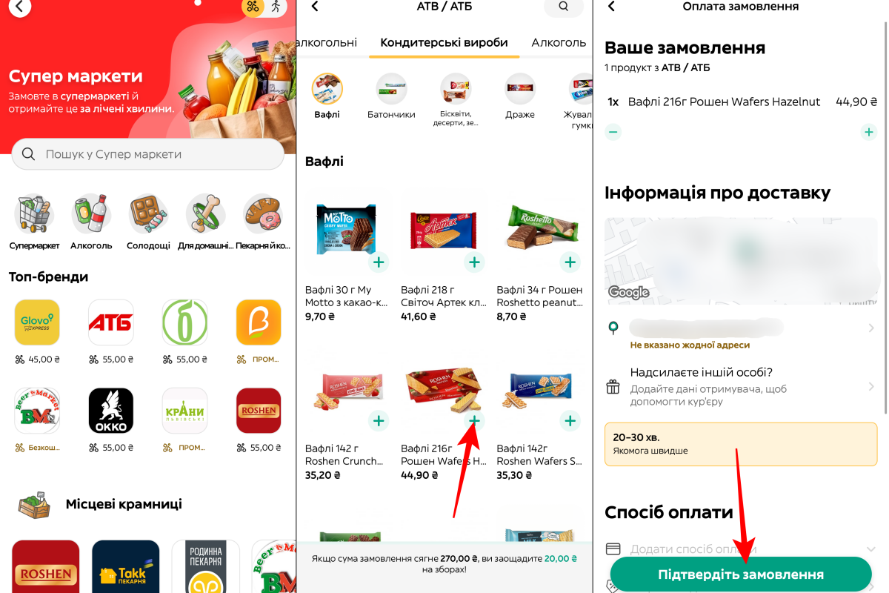This screenshot has height=593, width=889.
Task: Switch to Кондитерські вироби tab
Action: [444, 42]
